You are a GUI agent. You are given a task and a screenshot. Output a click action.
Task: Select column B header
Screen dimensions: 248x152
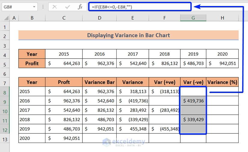[x=32, y=18]
